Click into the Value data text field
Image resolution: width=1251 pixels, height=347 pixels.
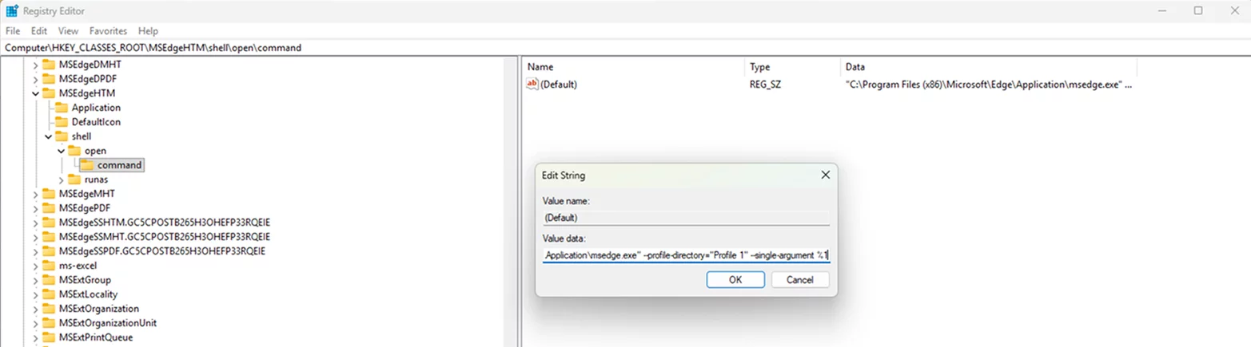[686, 255]
